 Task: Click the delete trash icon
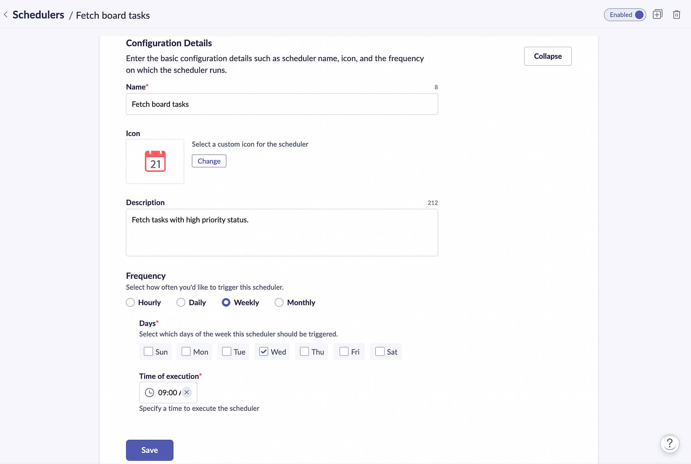coord(676,15)
